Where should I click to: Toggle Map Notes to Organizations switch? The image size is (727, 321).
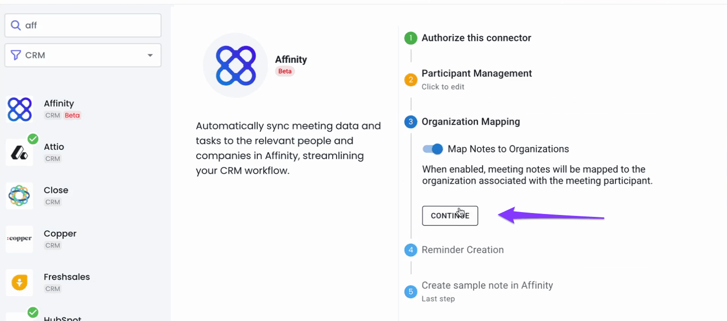click(433, 149)
